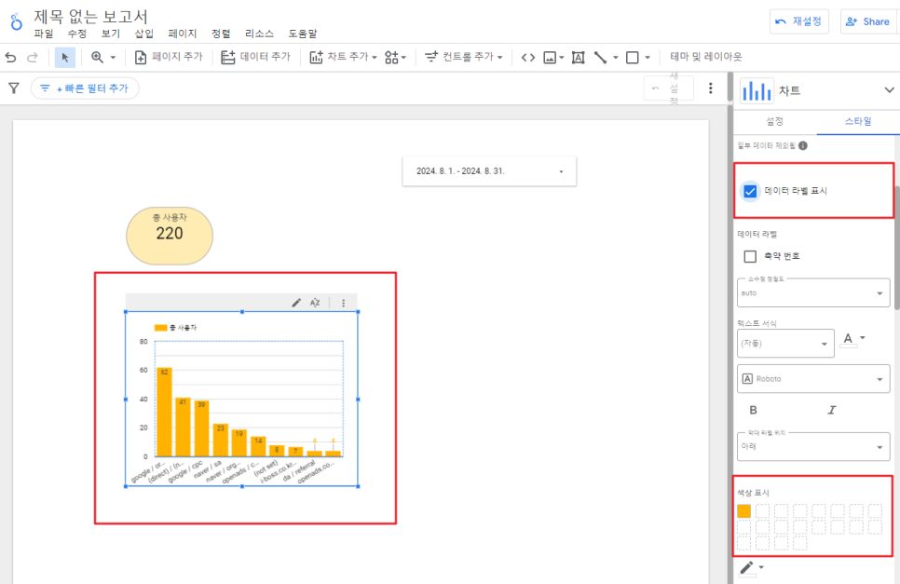Insert a text box from the toolbar
The image size is (900, 584).
coord(578,58)
